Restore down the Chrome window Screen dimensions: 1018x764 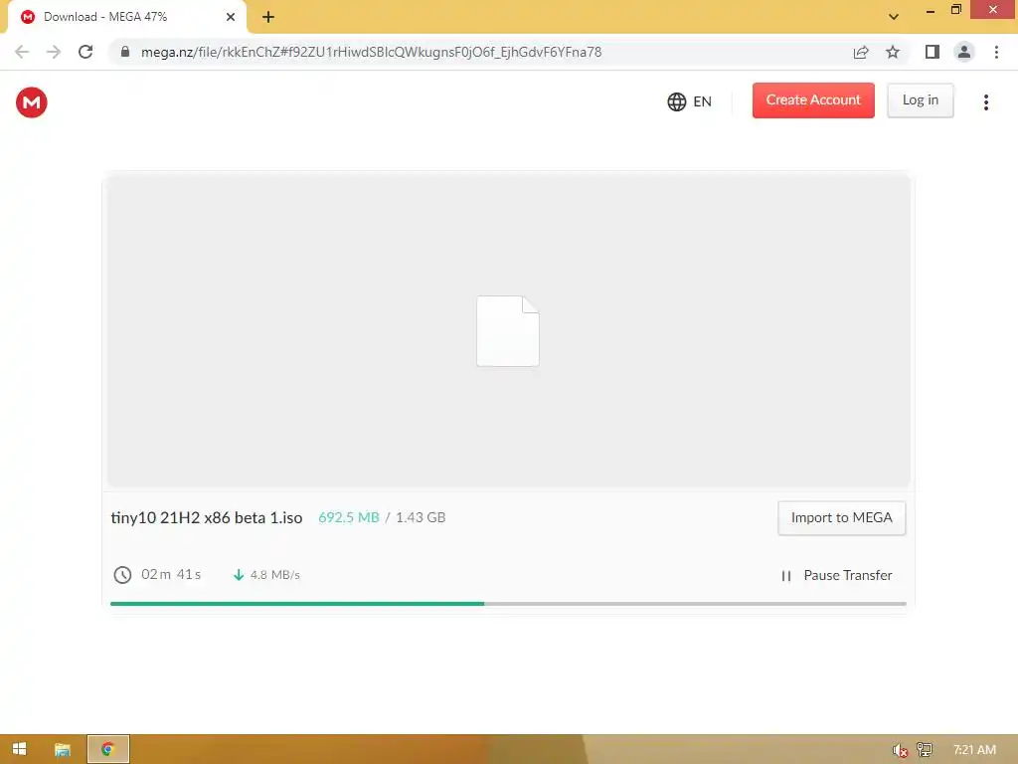(955, 9)
